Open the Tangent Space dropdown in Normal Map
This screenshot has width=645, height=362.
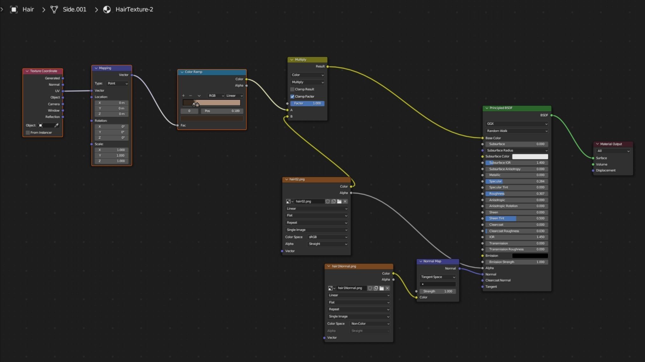438,277
